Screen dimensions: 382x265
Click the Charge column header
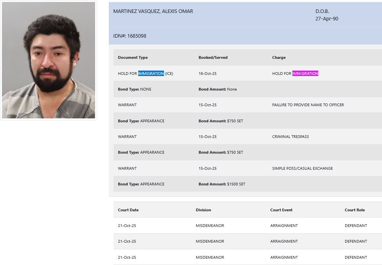click(279, 58)
